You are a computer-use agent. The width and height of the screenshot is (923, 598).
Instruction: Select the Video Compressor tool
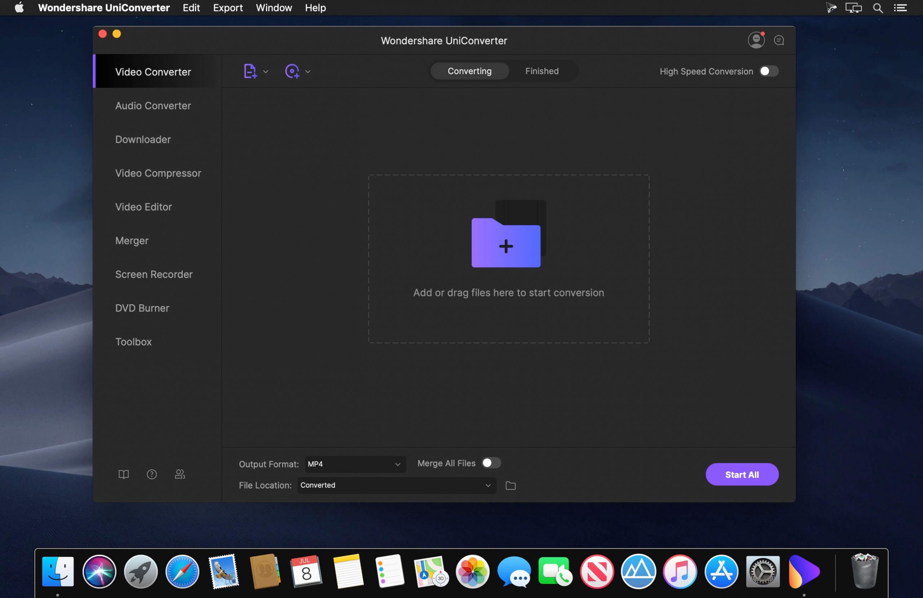click(x=158, y=173)
